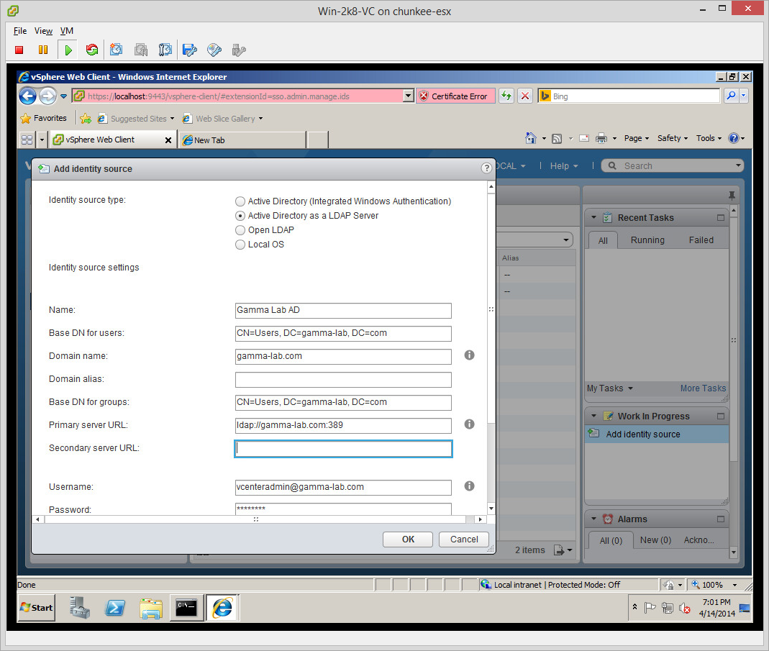Image resolution: width=769 pixels, height=651 pixels.
Task: Click the info icon beside Domain name
Action: [469, 355]
